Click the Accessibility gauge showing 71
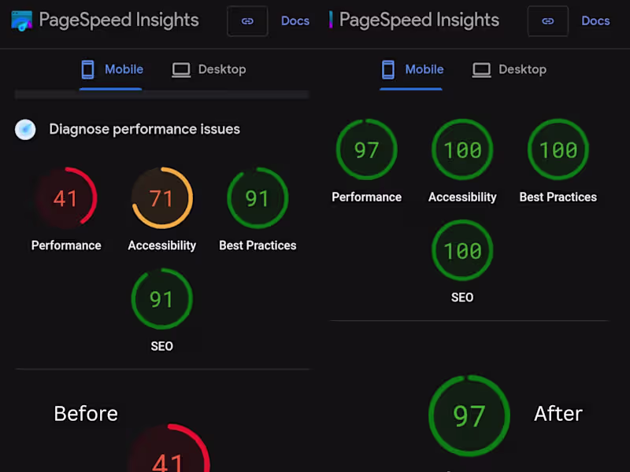630x472 pixels. coord(161,198)
